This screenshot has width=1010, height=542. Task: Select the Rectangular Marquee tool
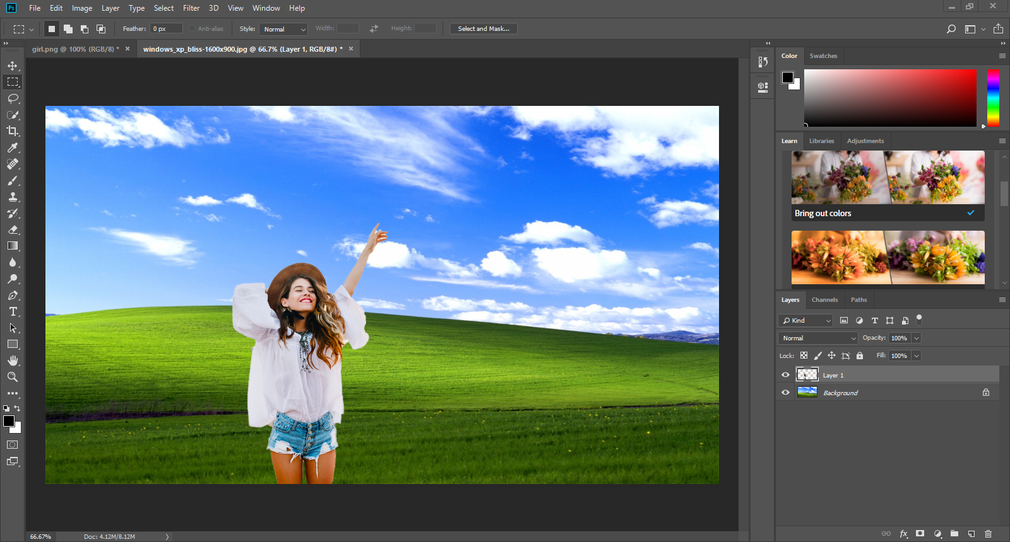[x=13, y=82]
